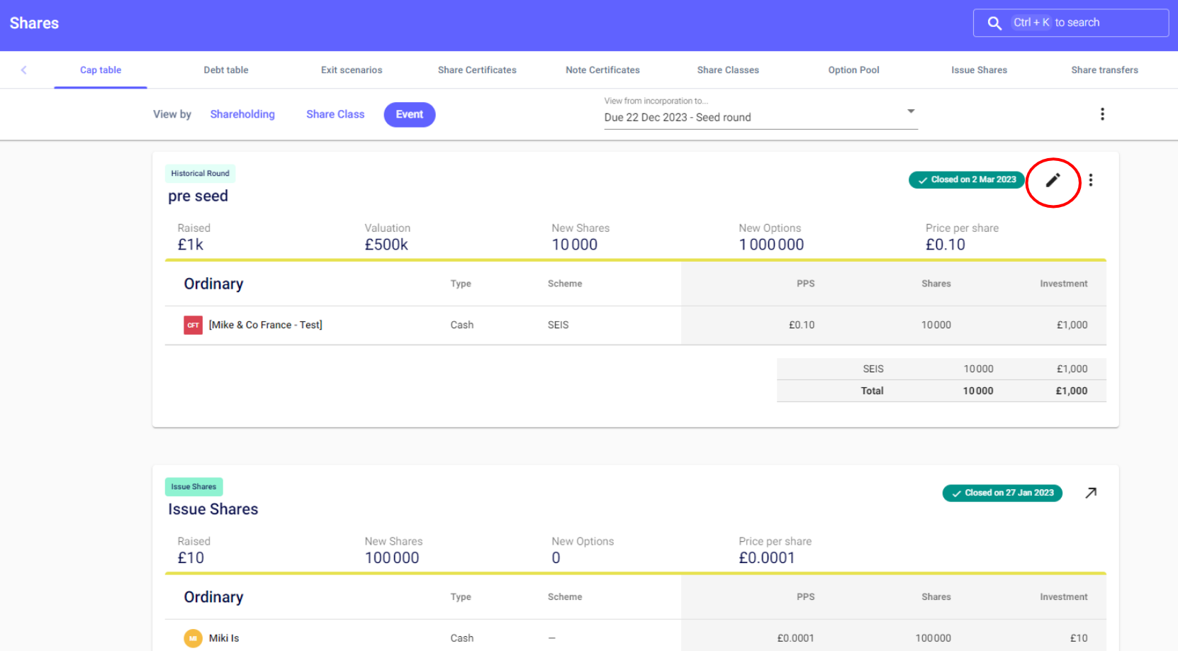Select the Event view pill
The image size is (1178, 651).
(409, 114)
